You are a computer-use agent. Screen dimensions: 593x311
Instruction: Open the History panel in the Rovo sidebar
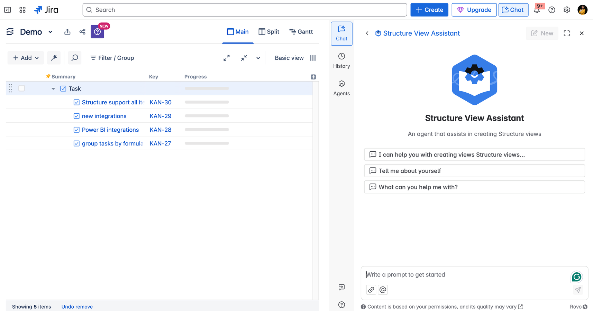tap(341, 60)
